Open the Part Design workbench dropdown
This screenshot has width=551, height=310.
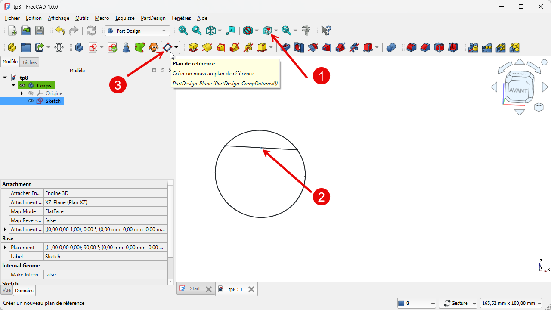[138, 31]
